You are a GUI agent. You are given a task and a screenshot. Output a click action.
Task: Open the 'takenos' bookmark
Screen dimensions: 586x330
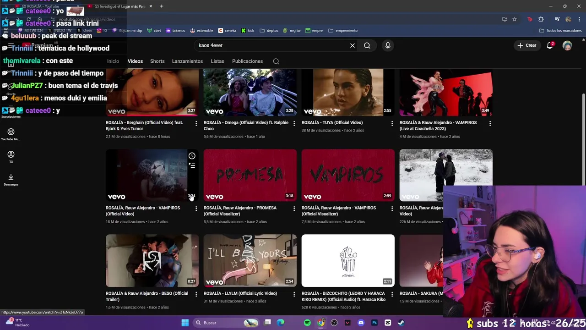(175, 31)
